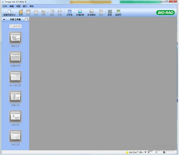This screenshot has height=155, width=183.
Task: Open the File (文件) menu
Action: [5, 6]
